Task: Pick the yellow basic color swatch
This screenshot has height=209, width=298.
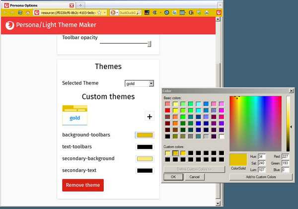Action: (x=175, y=110)
